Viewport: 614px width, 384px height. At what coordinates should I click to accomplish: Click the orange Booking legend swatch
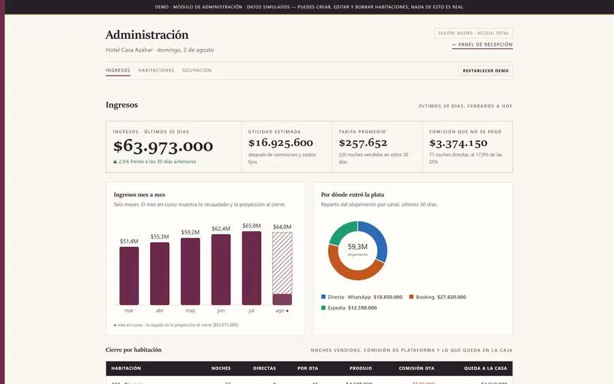point(411,297)
